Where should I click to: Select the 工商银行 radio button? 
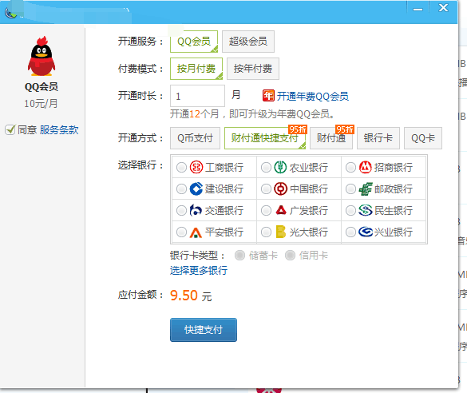tap(181, 167)
